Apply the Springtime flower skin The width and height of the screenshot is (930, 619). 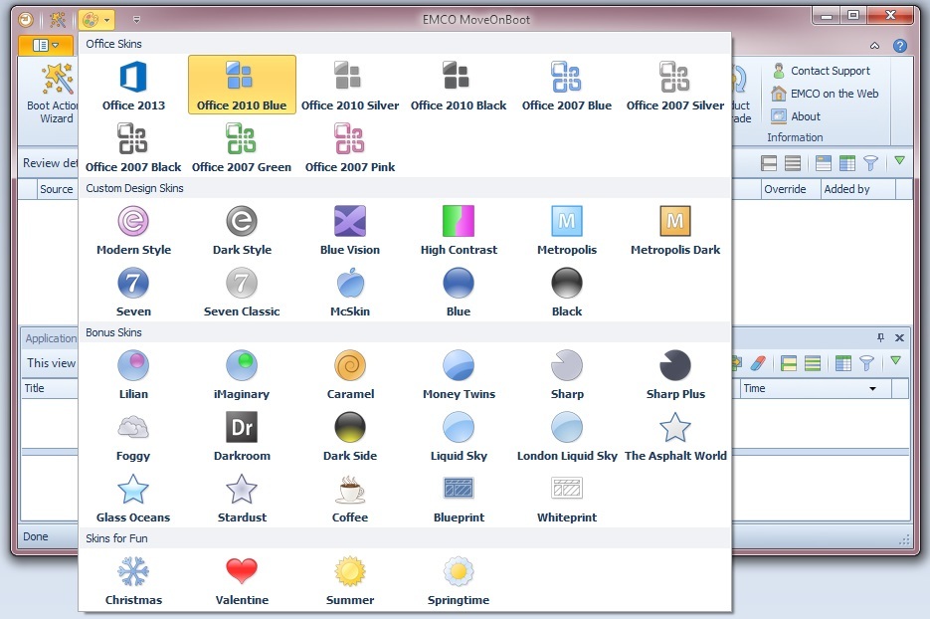click(459, 580)
